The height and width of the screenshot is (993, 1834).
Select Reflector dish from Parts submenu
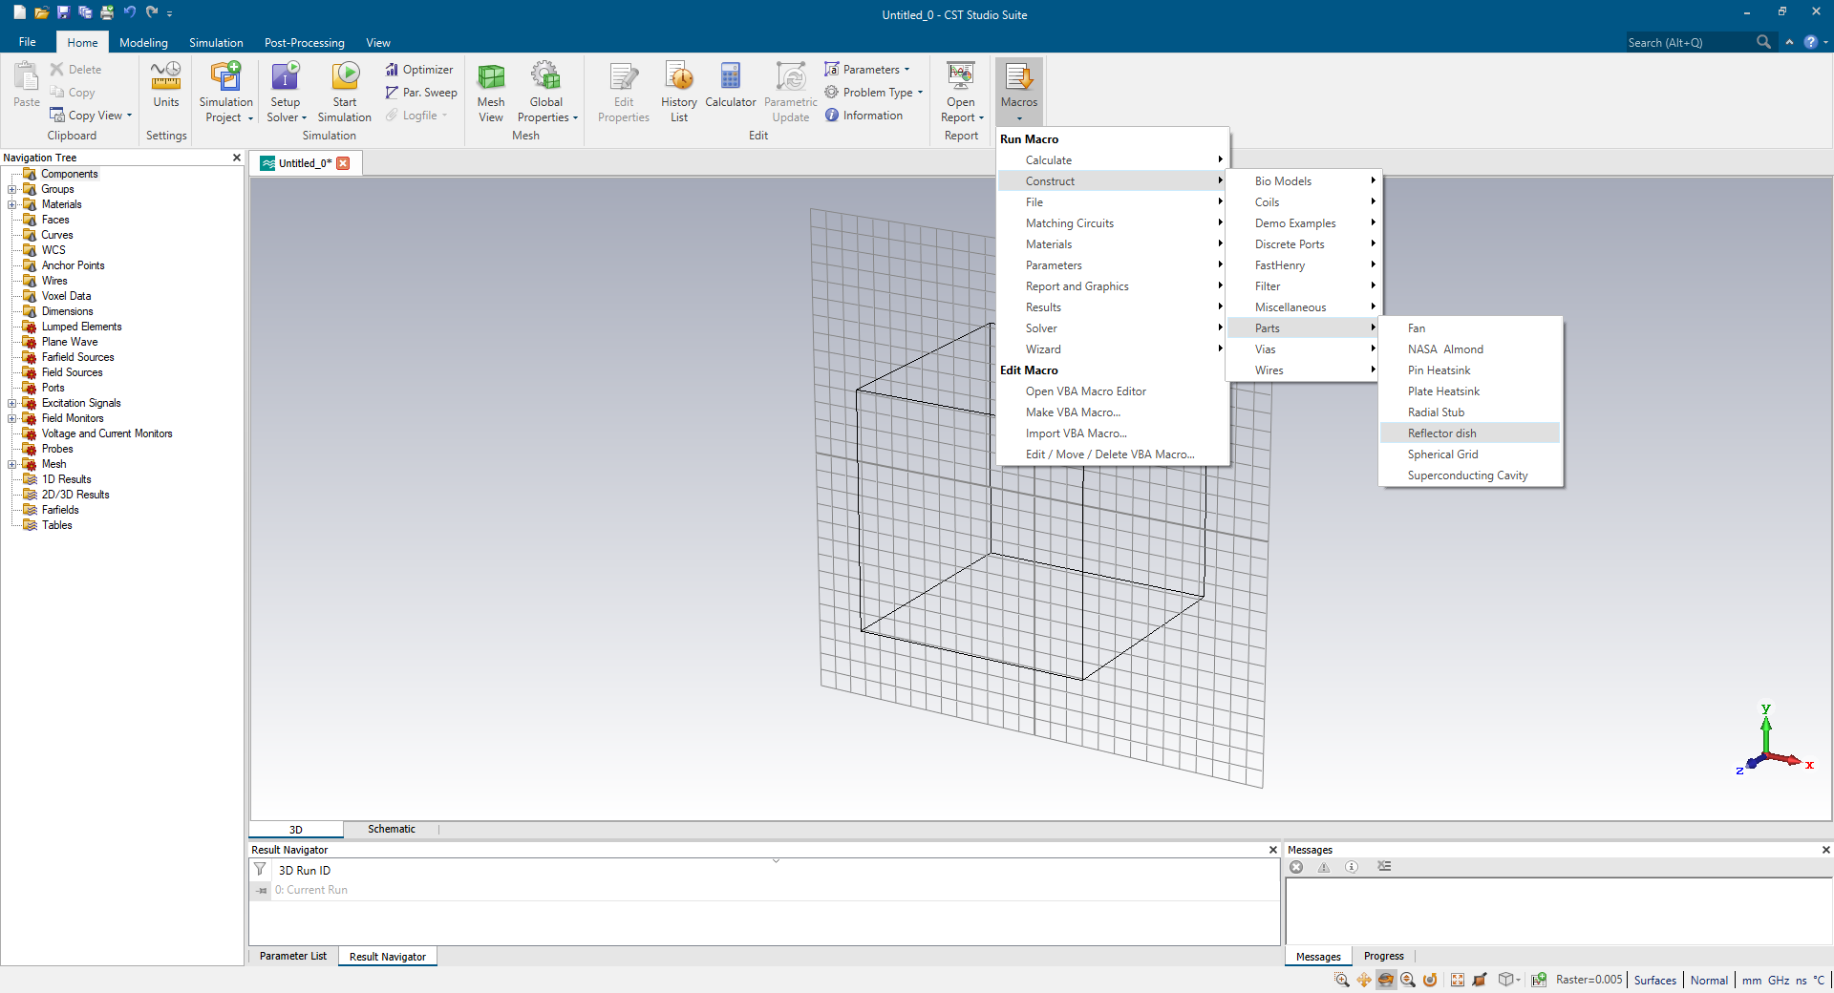[x=1441, y=433]
